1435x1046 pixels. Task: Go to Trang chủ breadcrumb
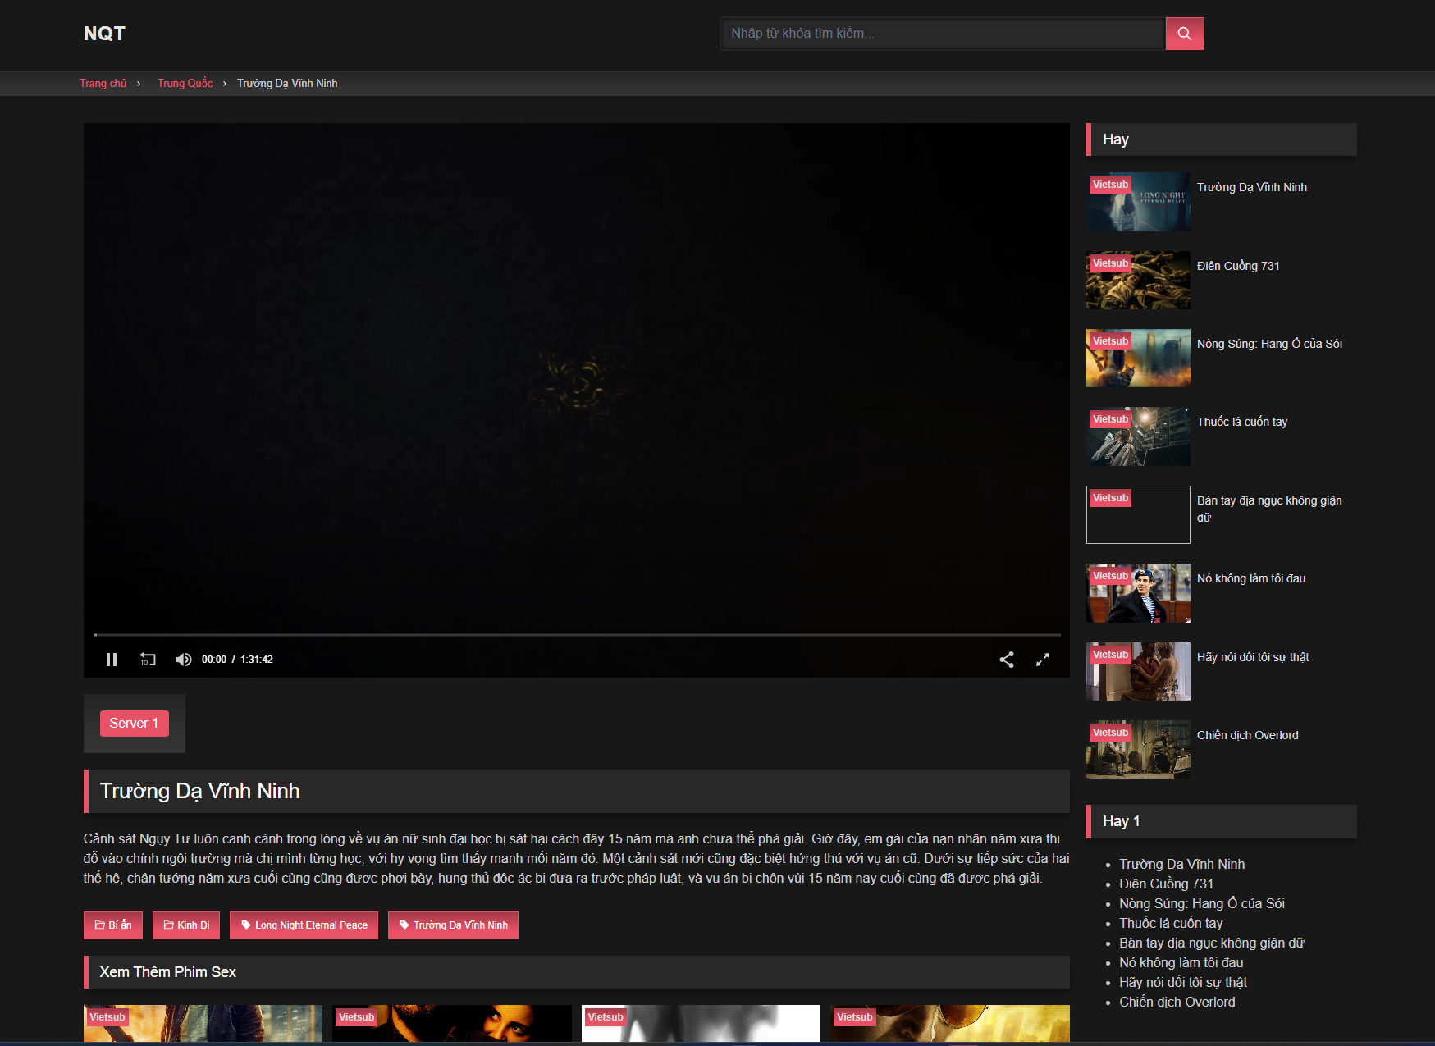pyautogui.click(x=103, y=84)
